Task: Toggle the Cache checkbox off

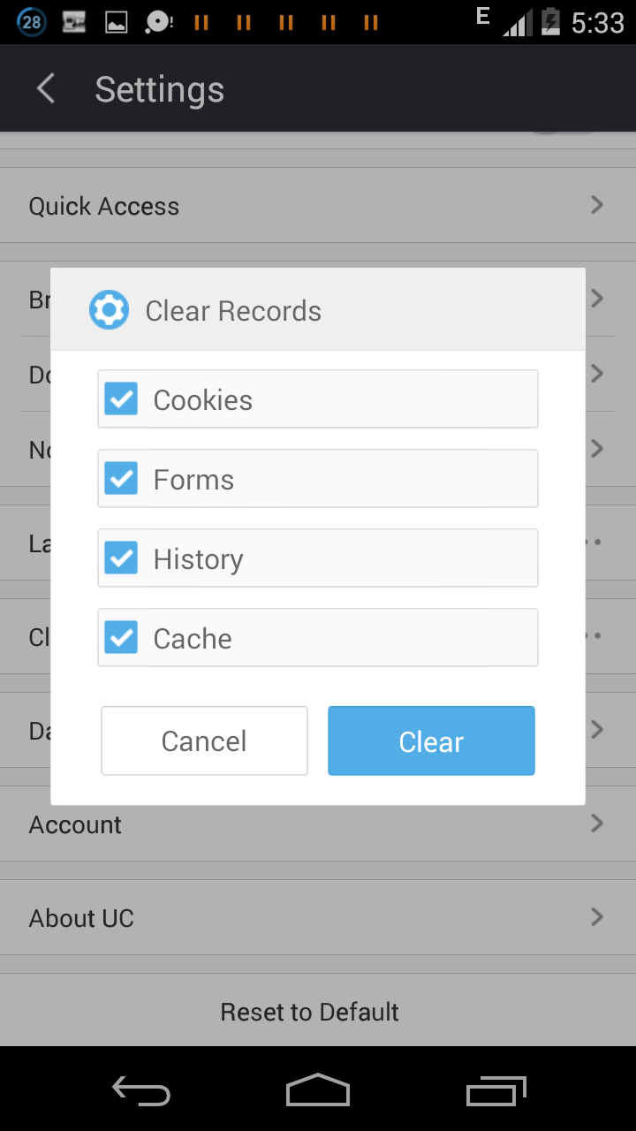Action: click(121, 637)
